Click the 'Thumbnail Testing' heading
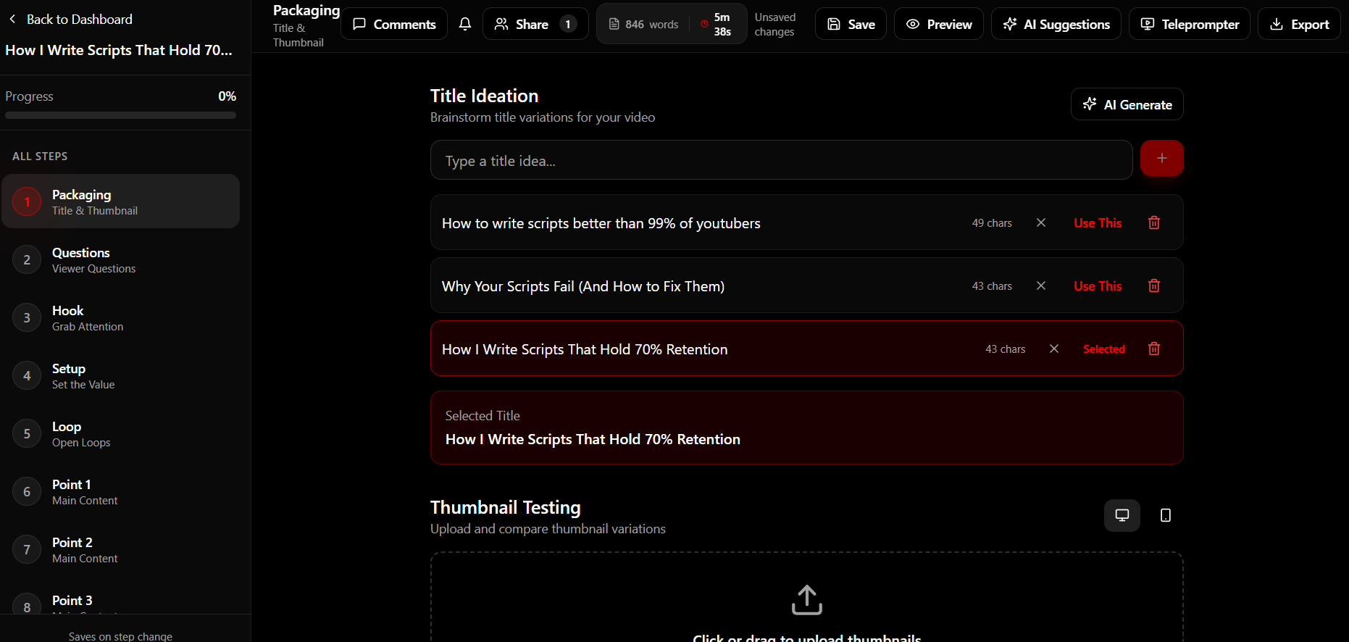This screenshot has width=1349, height=642. (506, 507)
